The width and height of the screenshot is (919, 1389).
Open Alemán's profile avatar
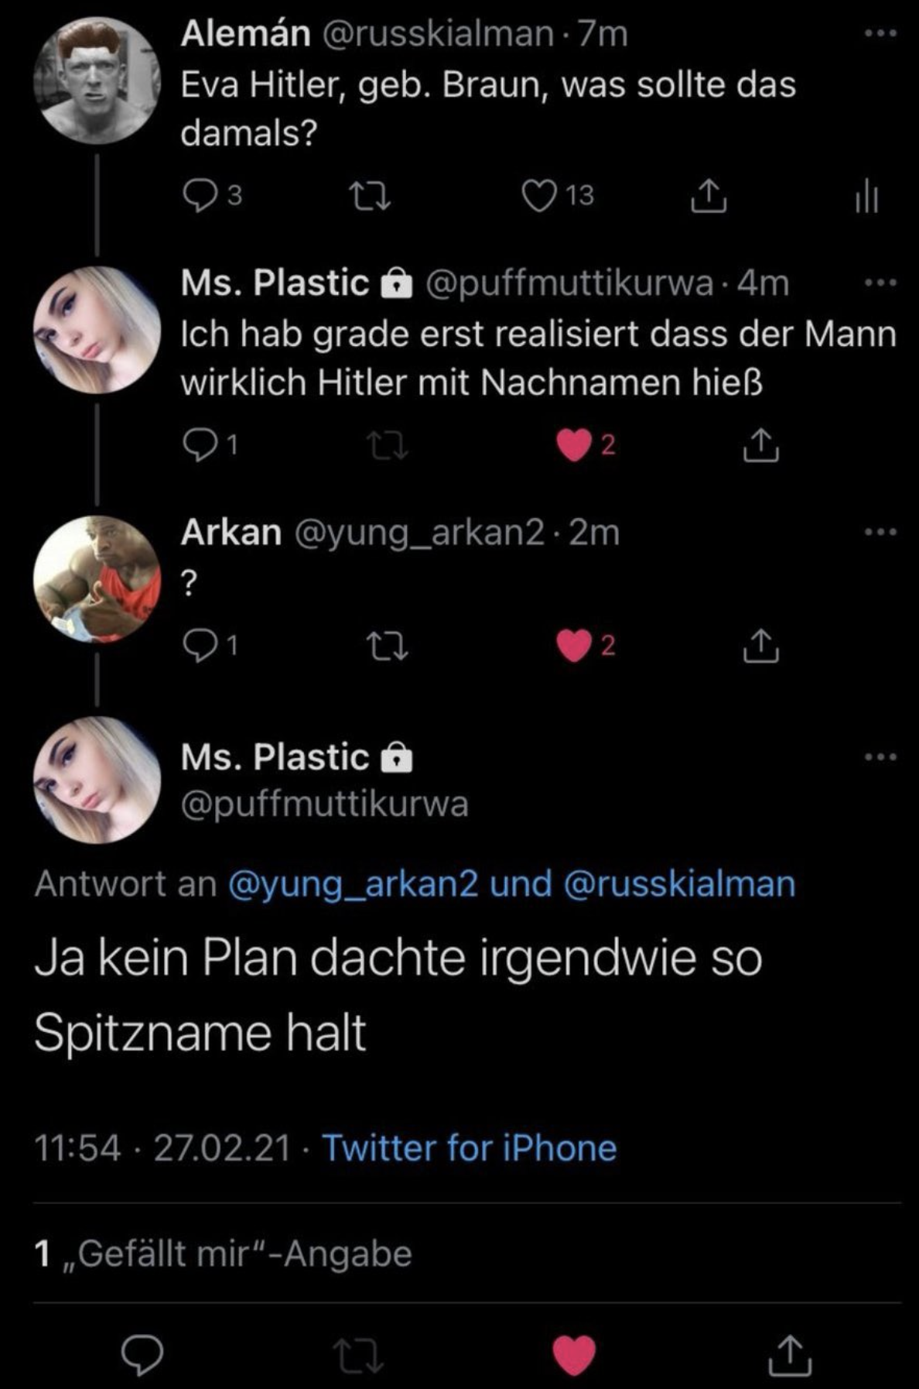pos(97,81)
